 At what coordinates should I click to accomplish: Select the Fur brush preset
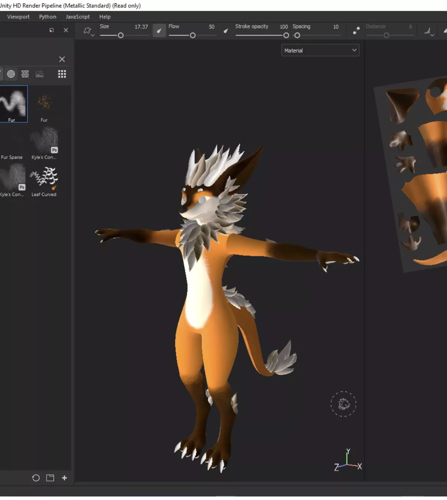click(x=13, y=103)
